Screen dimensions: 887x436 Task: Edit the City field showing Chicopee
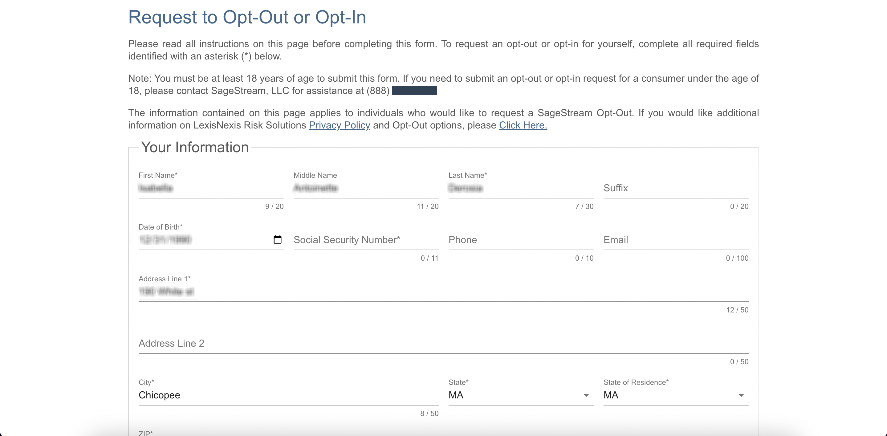pyautogui.click(x=289, y=395)
